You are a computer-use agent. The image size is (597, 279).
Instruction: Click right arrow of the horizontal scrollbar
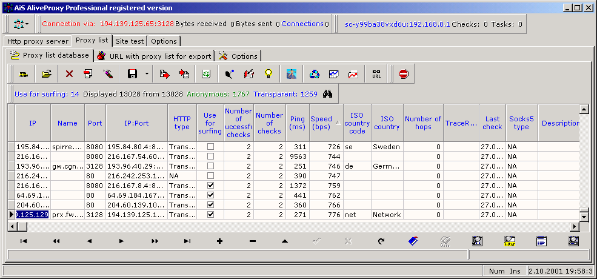pyautogui.click(x=575, y=226)
